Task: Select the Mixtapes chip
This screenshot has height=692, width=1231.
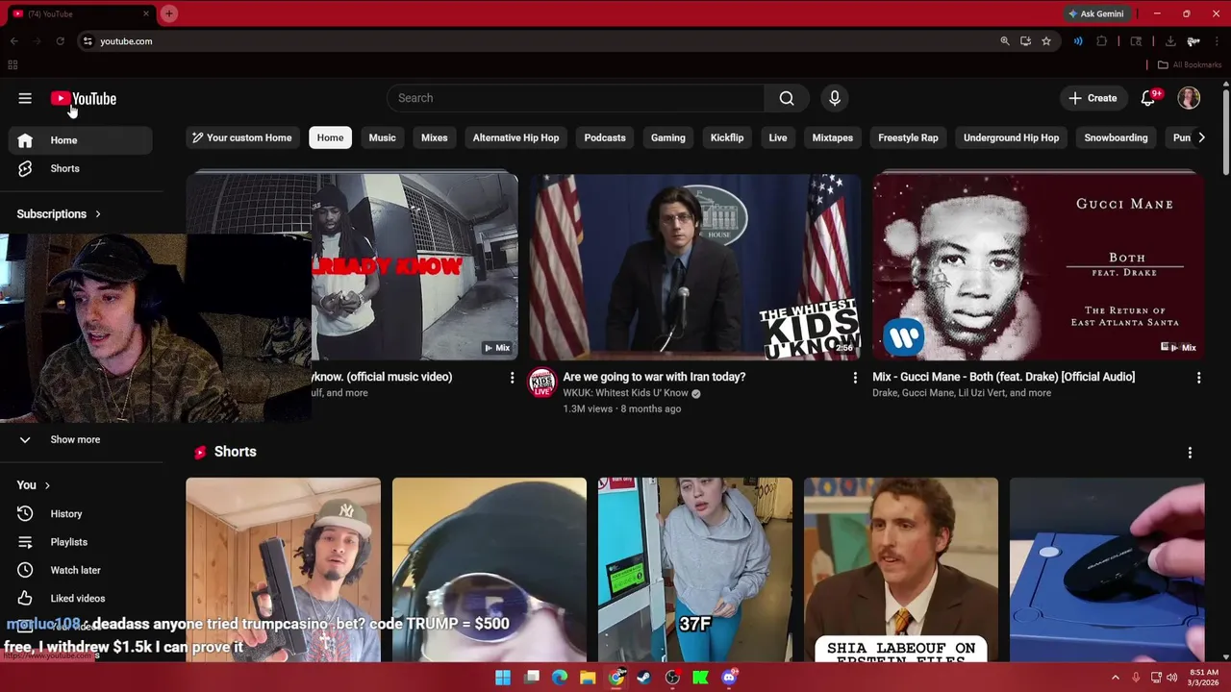Action: coord(833,137)
